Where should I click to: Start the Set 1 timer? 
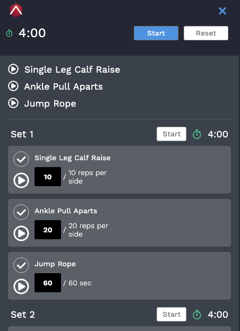(x=172, y=134)
